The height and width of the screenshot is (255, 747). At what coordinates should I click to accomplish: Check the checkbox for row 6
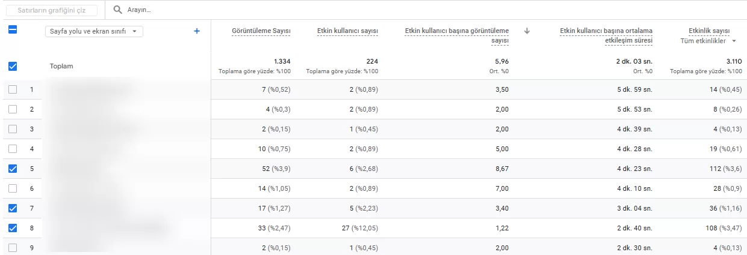[13, 188]
